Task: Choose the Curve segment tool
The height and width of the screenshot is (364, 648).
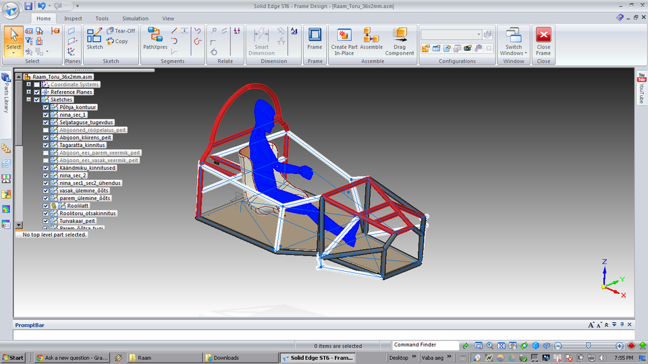Action: 198,31
